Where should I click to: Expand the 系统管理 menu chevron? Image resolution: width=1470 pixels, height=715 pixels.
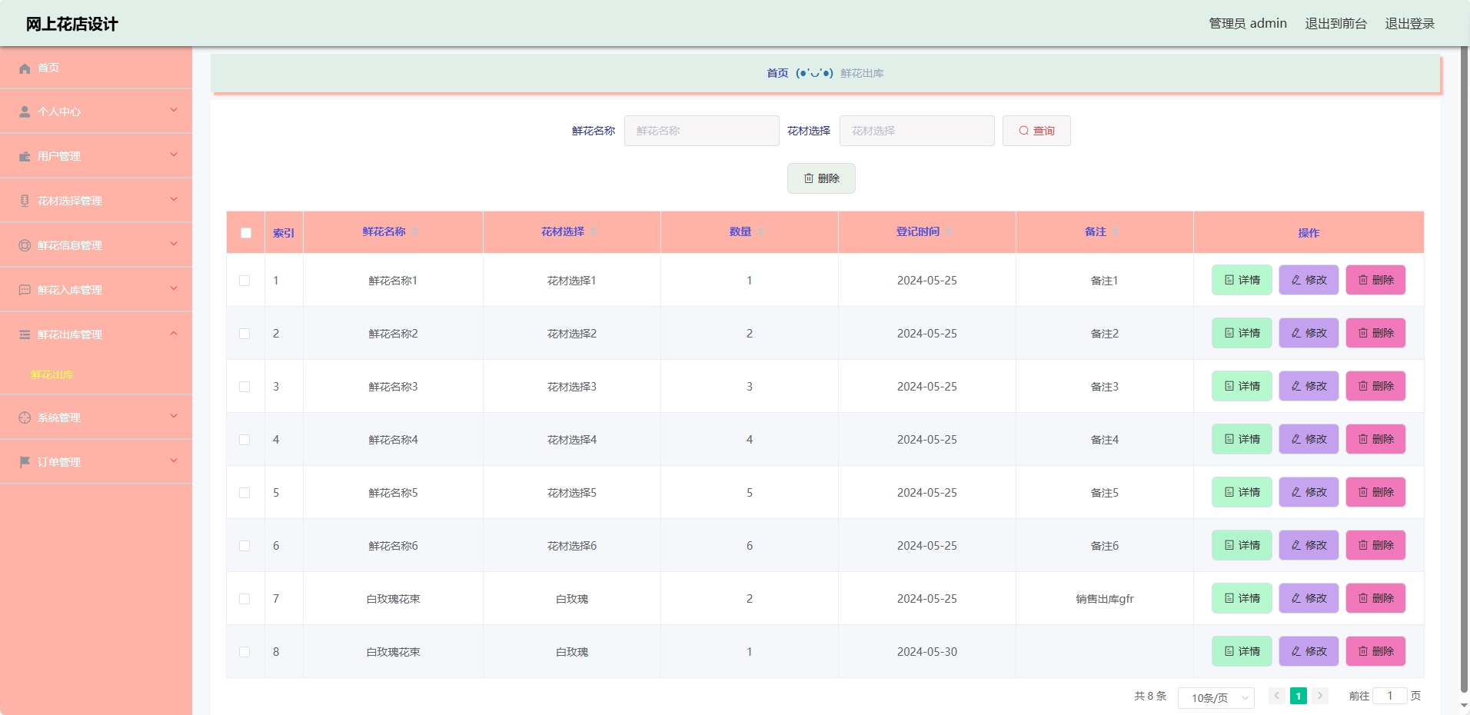[x=174, y=417]
